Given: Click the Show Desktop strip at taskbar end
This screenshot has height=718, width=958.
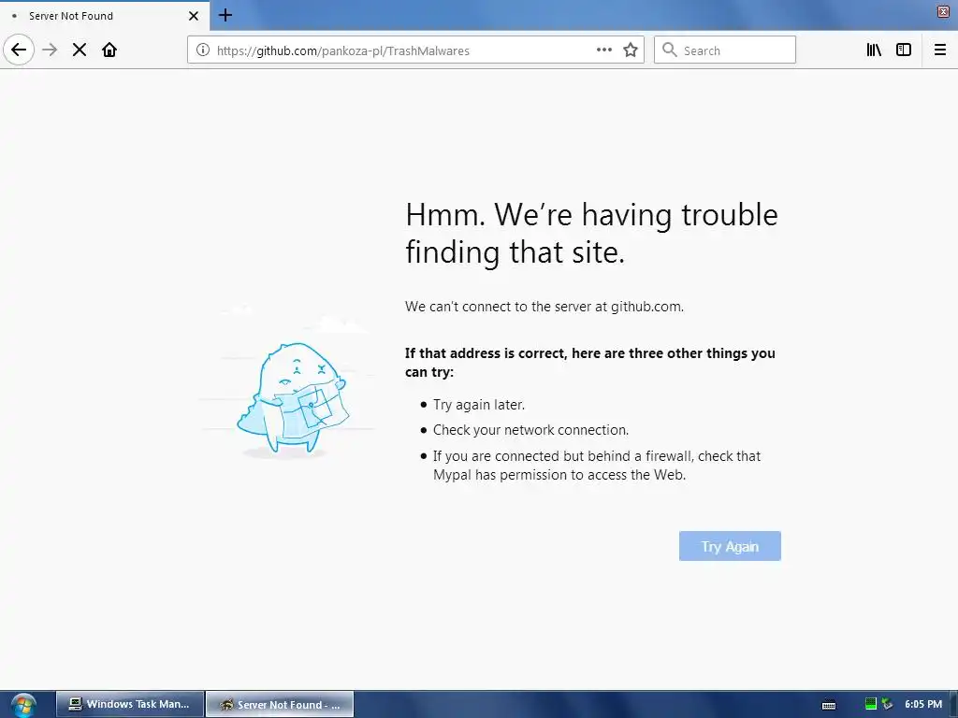Looking at the screenshot, I should coord(953,705).
